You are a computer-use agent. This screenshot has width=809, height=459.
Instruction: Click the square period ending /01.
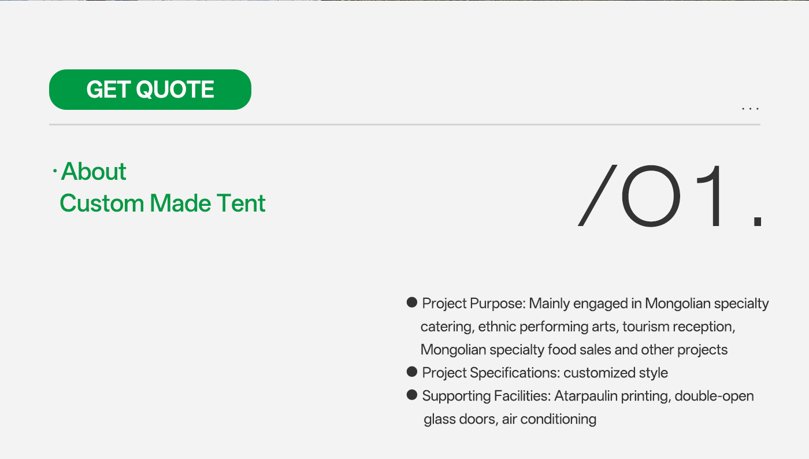[758, 221]
